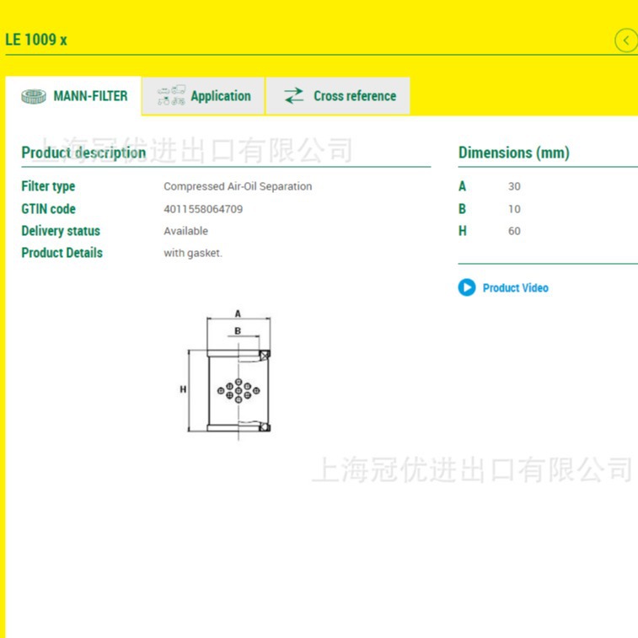Click the back arrow circle icon

[x=626, y=40]
